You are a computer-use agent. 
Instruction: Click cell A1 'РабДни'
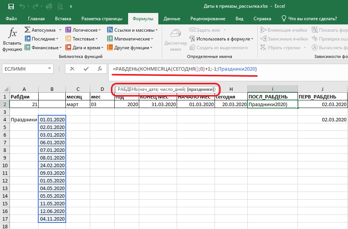(24, 97)
